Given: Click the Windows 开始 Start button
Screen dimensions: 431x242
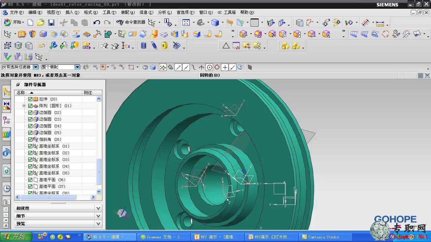Looking at the screenshot, I should click(16, 237).
